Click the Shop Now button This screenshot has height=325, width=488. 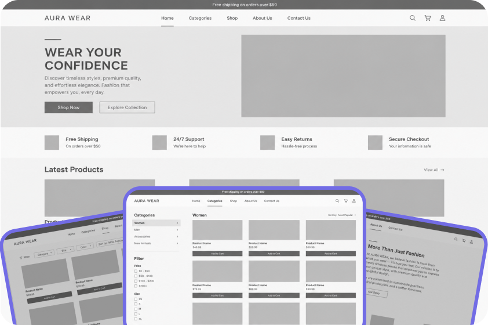pyautogui.click(x=68, y=107)
